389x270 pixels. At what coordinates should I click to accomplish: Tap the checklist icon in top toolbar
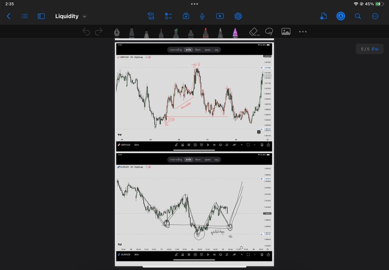(x=168, y=16)
